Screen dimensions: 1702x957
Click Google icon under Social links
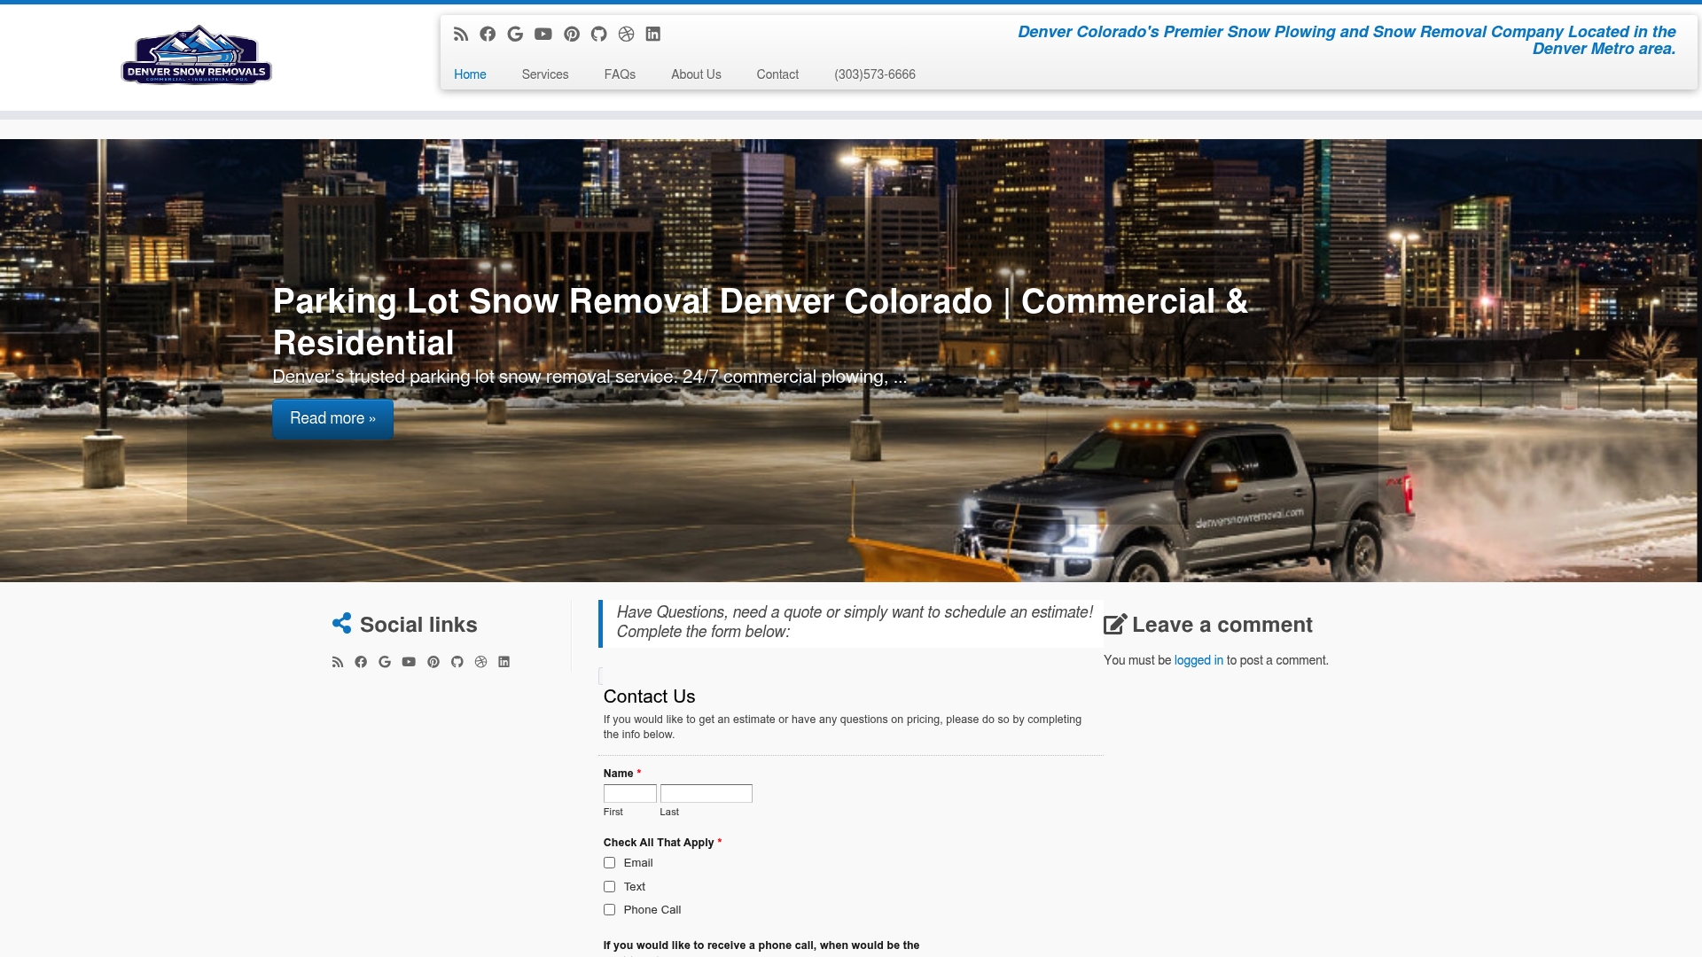[x=385, y=662]
